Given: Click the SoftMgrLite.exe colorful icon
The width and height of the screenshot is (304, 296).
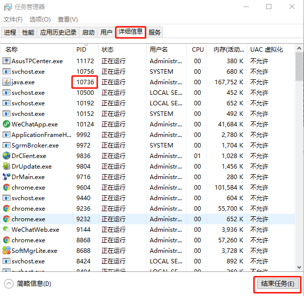Looking at the screenshot, I should pos(6,250).
